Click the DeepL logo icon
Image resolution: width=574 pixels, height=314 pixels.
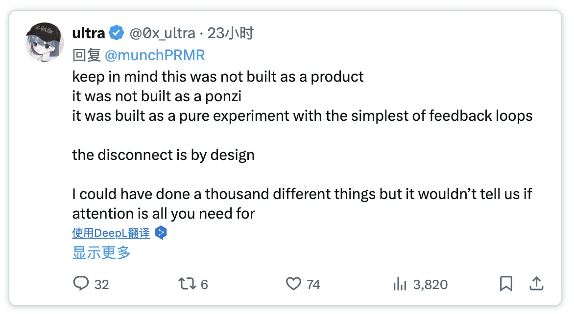[161, 233]
